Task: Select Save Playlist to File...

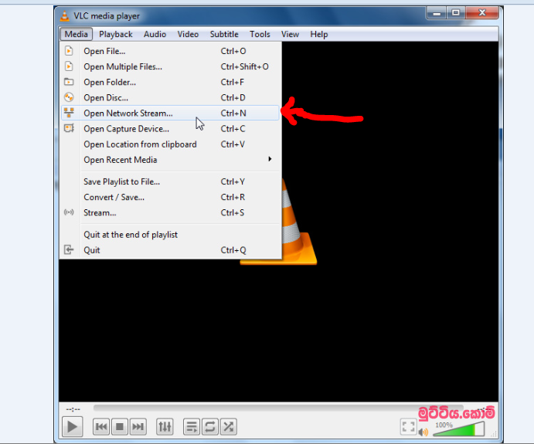Action: click(170, 181)
